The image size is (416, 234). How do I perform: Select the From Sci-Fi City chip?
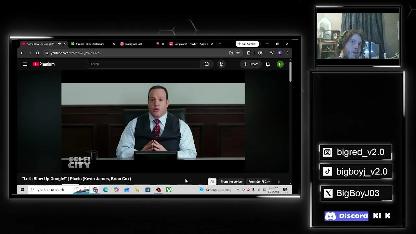click(x=259, y=182)
